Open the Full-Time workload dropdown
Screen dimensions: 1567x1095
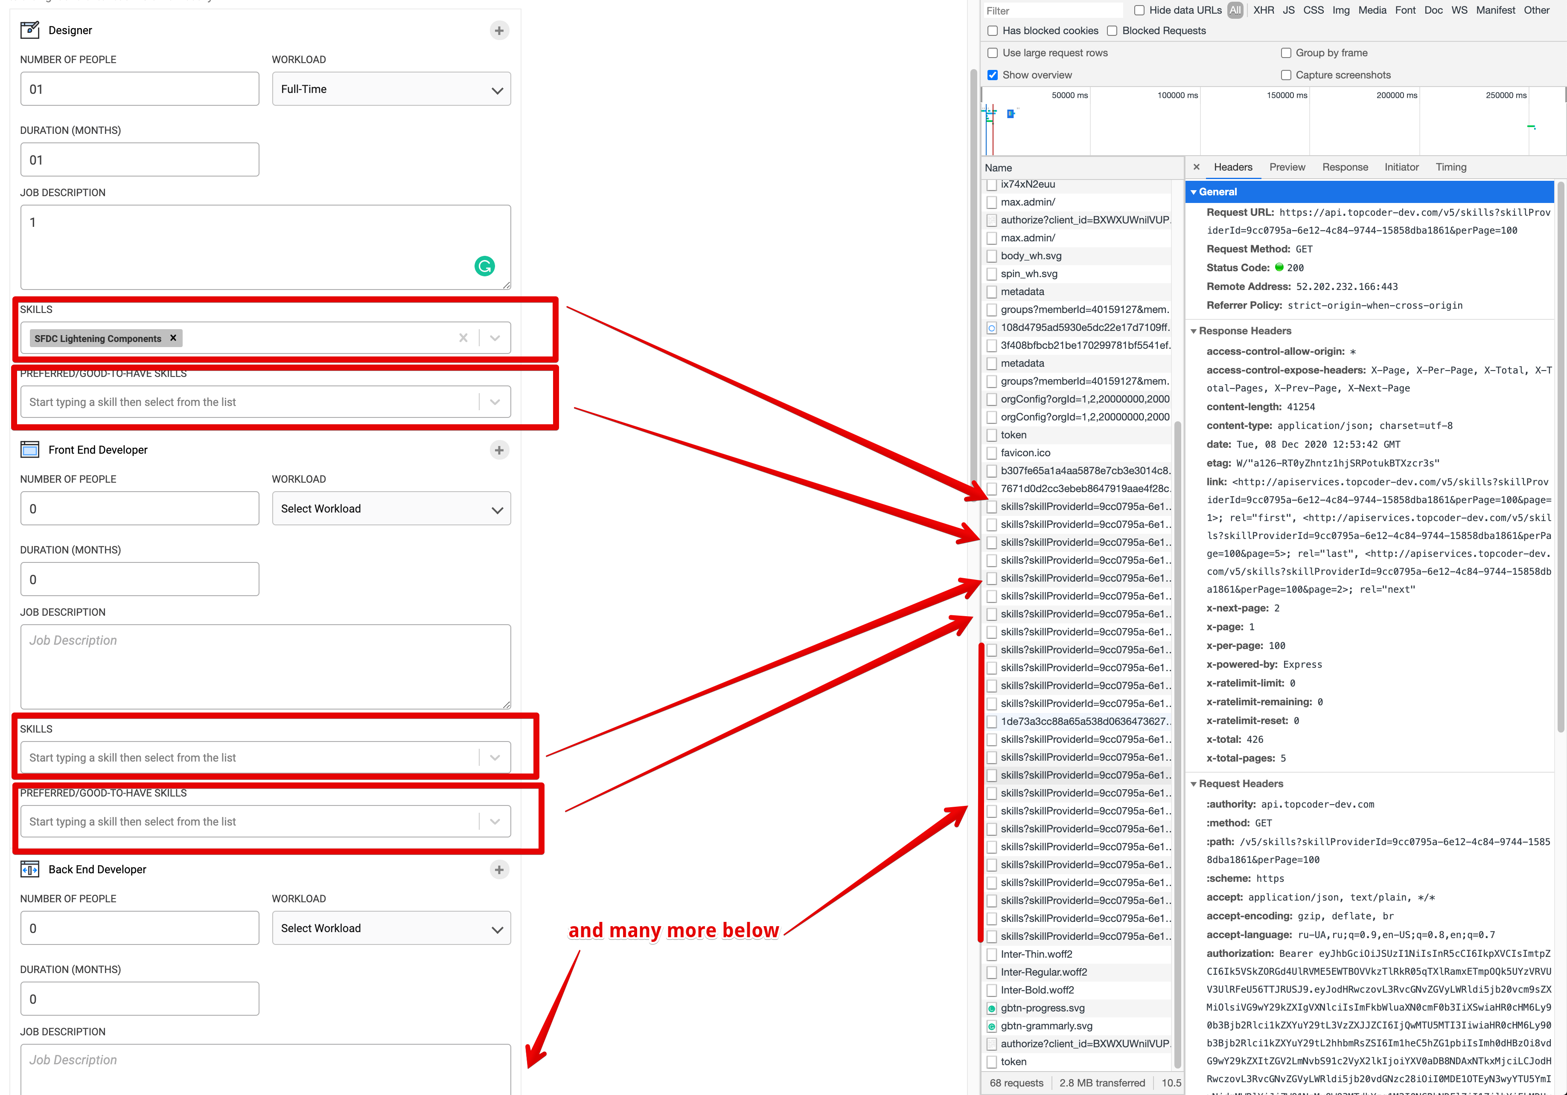(391, 89)
